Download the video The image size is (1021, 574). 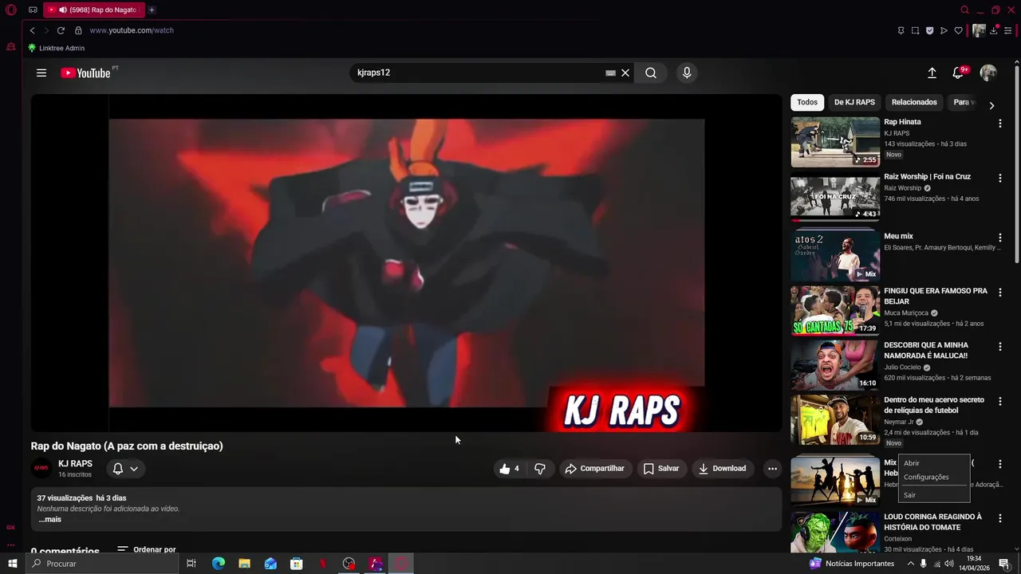pyautogui.click(x=722, y=469)
